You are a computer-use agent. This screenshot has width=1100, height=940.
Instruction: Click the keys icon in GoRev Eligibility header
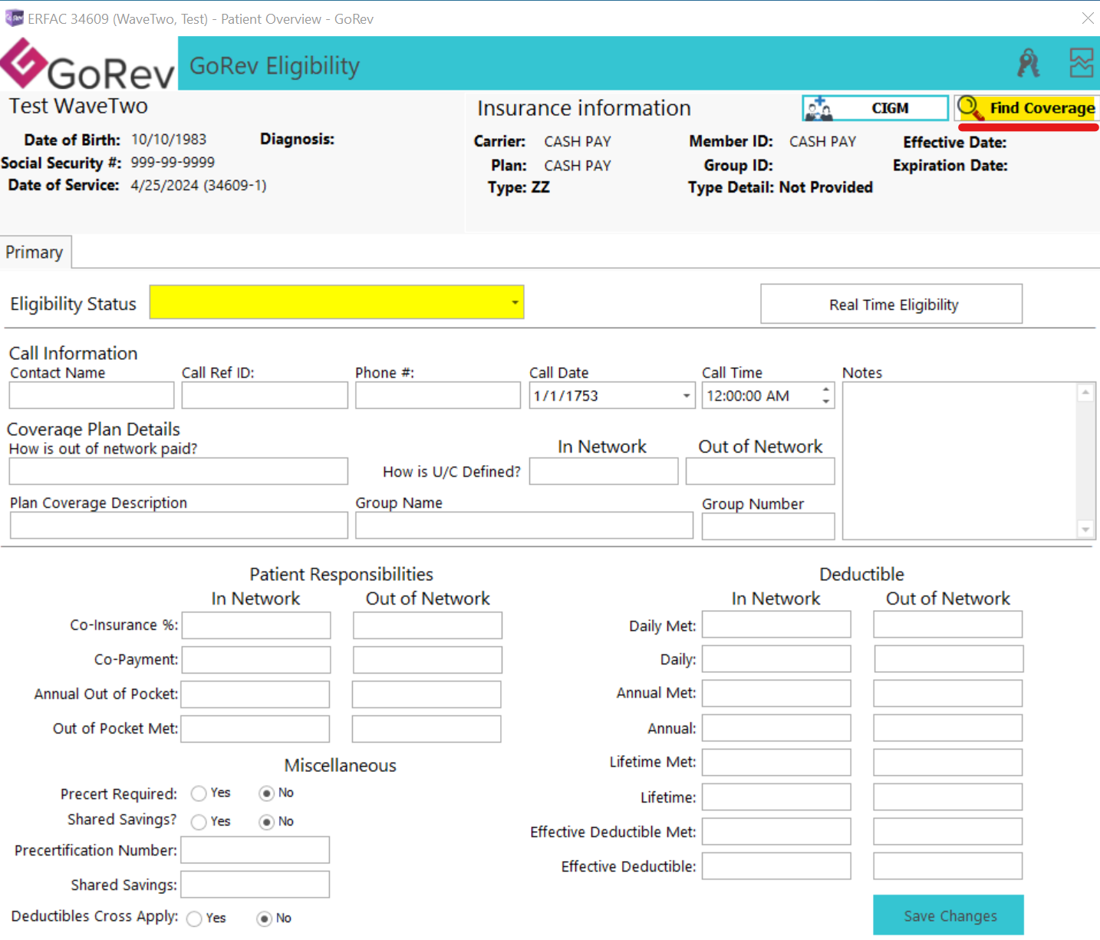1029,64
